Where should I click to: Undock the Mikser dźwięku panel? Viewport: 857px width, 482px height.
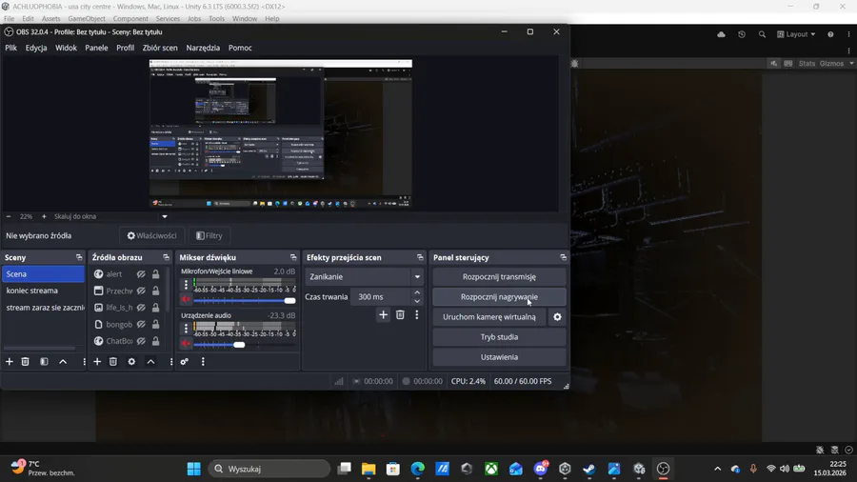tap(293, 257)
